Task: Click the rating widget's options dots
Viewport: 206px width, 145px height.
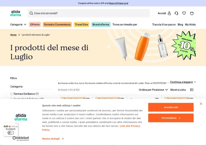Action: pos(16,124)
